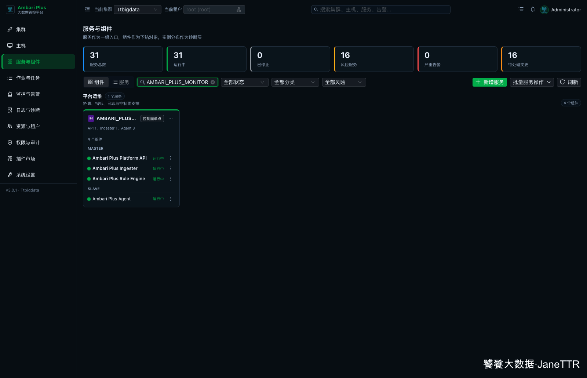Click the v3.0.1 · Ttbigdata version text
This screenshot has height=378, width=587.
[x=22, y=190]
